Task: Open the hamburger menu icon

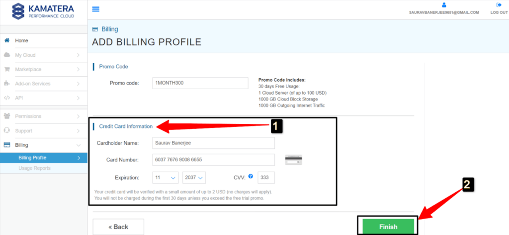Action: coord(96,9)
